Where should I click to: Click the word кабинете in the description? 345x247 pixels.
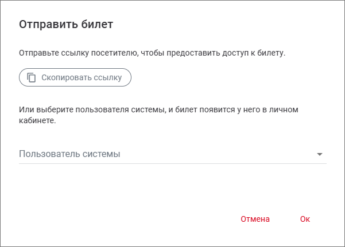click(x=37, y=121)
